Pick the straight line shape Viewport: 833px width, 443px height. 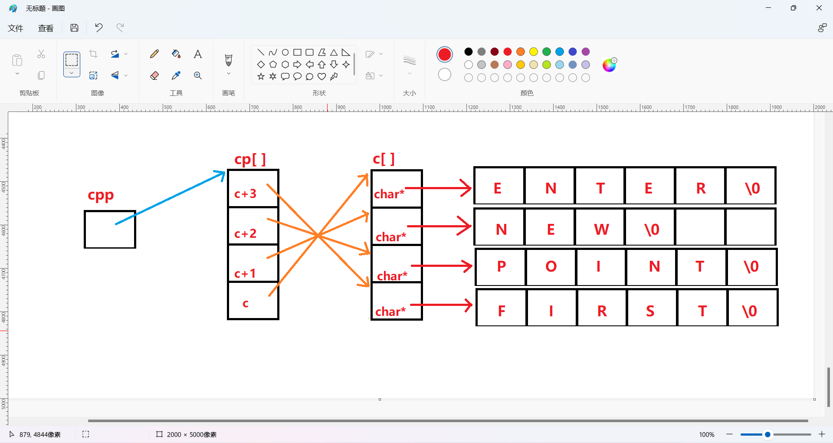click(x=261, y=53)
